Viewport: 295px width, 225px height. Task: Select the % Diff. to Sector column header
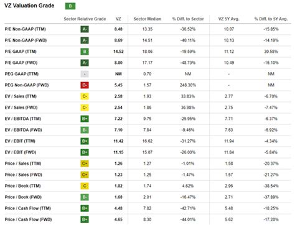188,19
